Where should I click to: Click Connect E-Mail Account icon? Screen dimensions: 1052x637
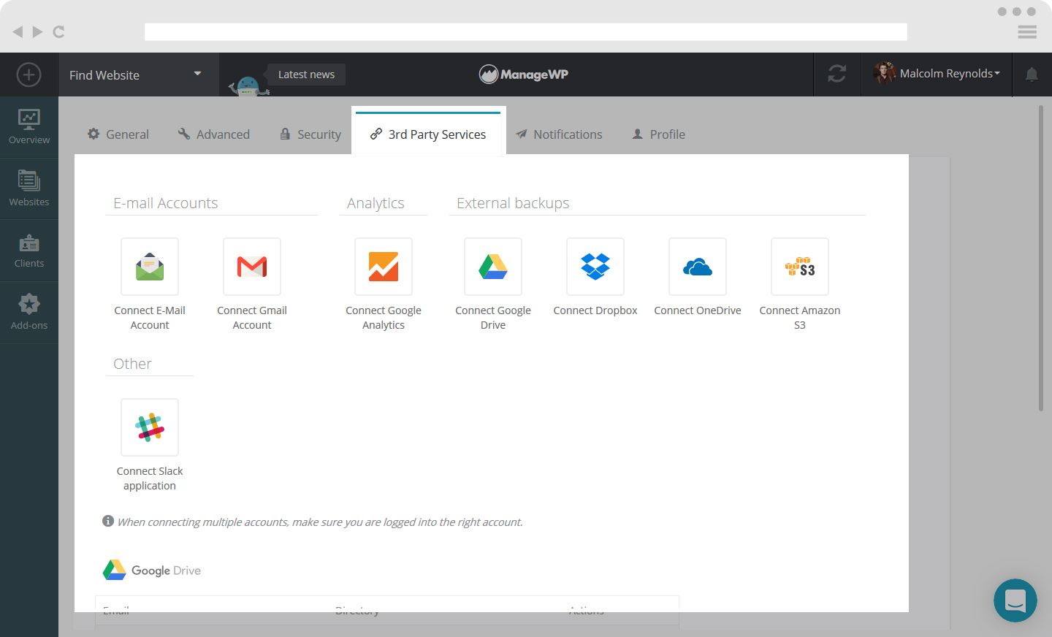pyautogui.click(x=150, y=267)
